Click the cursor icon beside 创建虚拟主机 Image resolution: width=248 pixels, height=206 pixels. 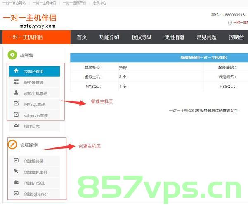16,171
